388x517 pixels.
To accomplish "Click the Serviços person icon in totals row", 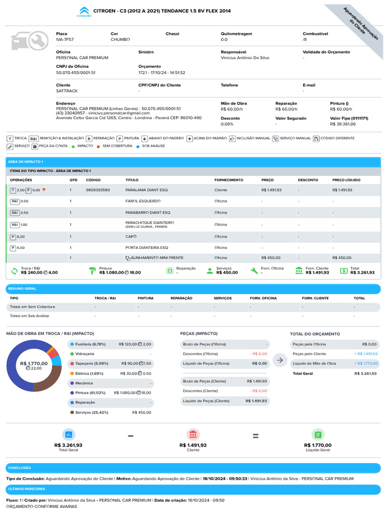I will coord(210,271).
